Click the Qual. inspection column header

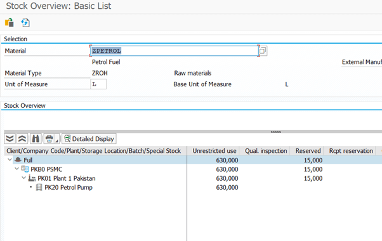265,151
